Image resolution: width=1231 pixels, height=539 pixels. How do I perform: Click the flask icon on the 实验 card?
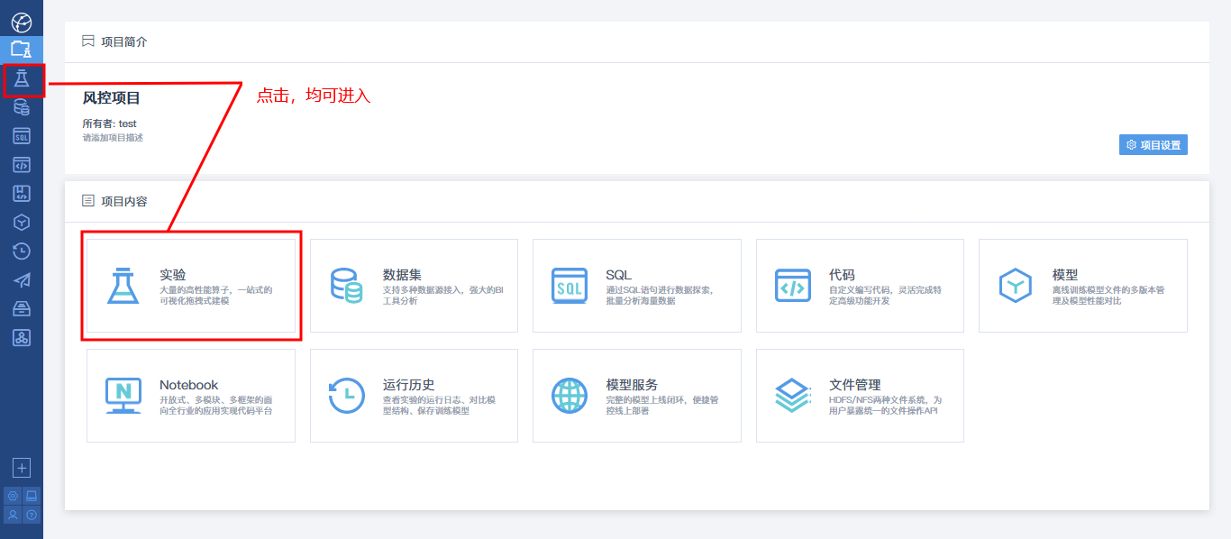(123, 285)
